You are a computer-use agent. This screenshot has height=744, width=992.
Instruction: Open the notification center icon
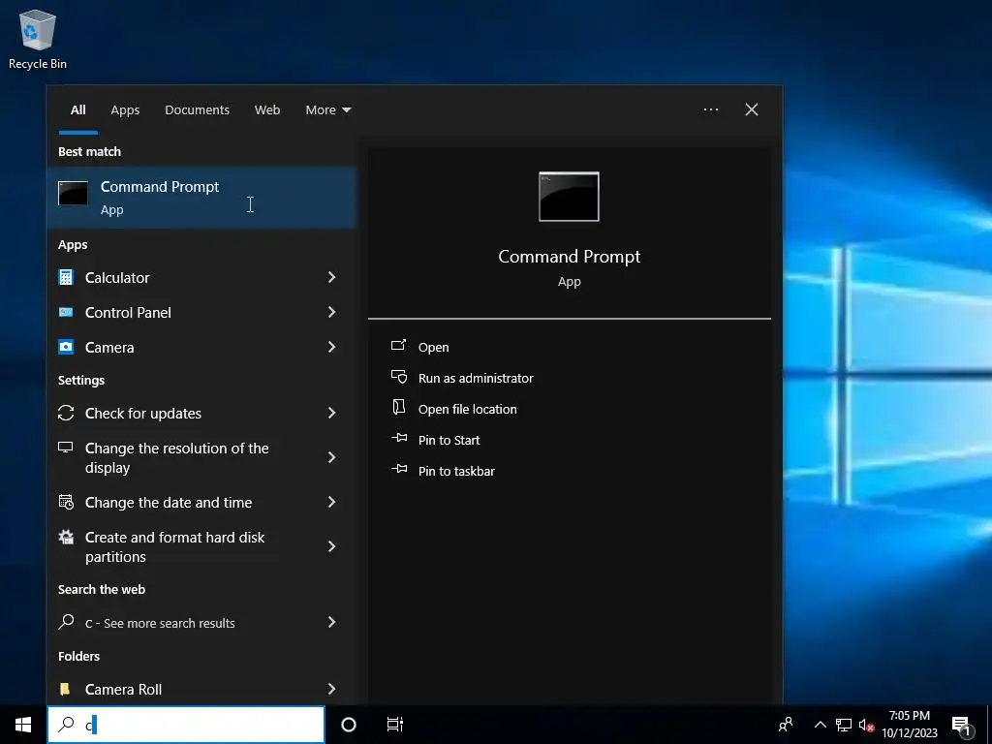click(x=962, y=726)
